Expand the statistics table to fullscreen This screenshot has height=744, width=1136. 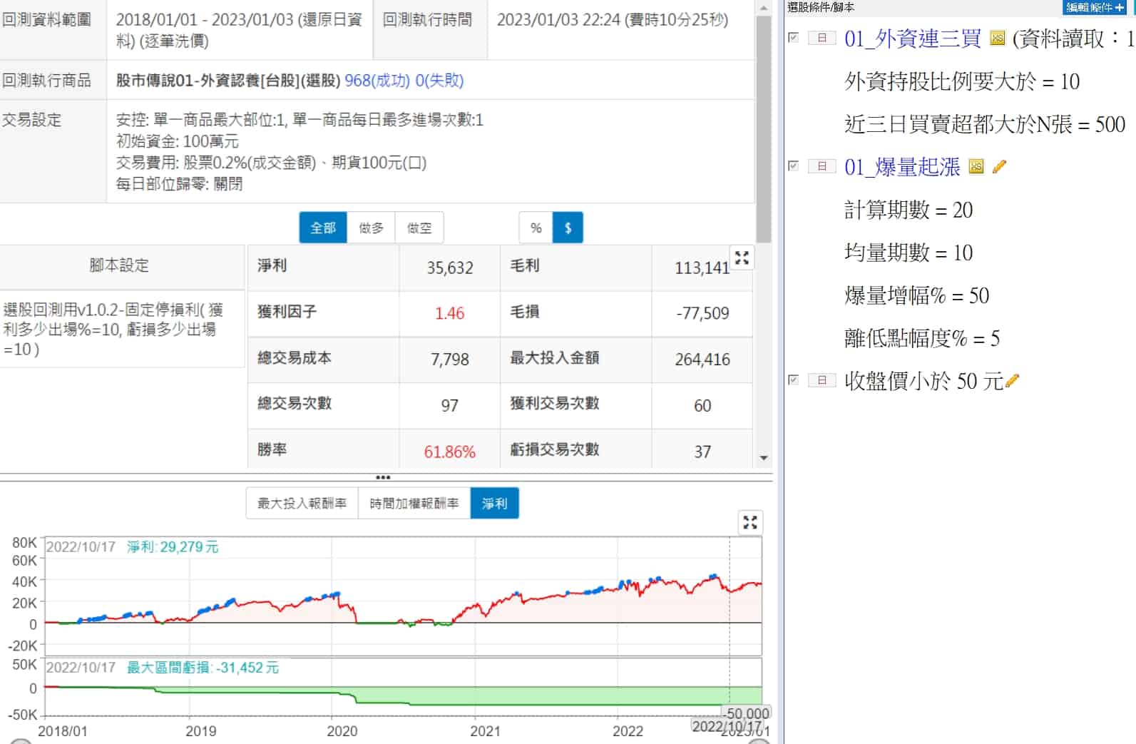pyautogui.click(x=742, y=258)
